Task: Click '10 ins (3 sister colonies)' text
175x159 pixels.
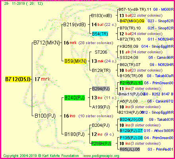Action: pyautogui.click(x=140, y=143)
